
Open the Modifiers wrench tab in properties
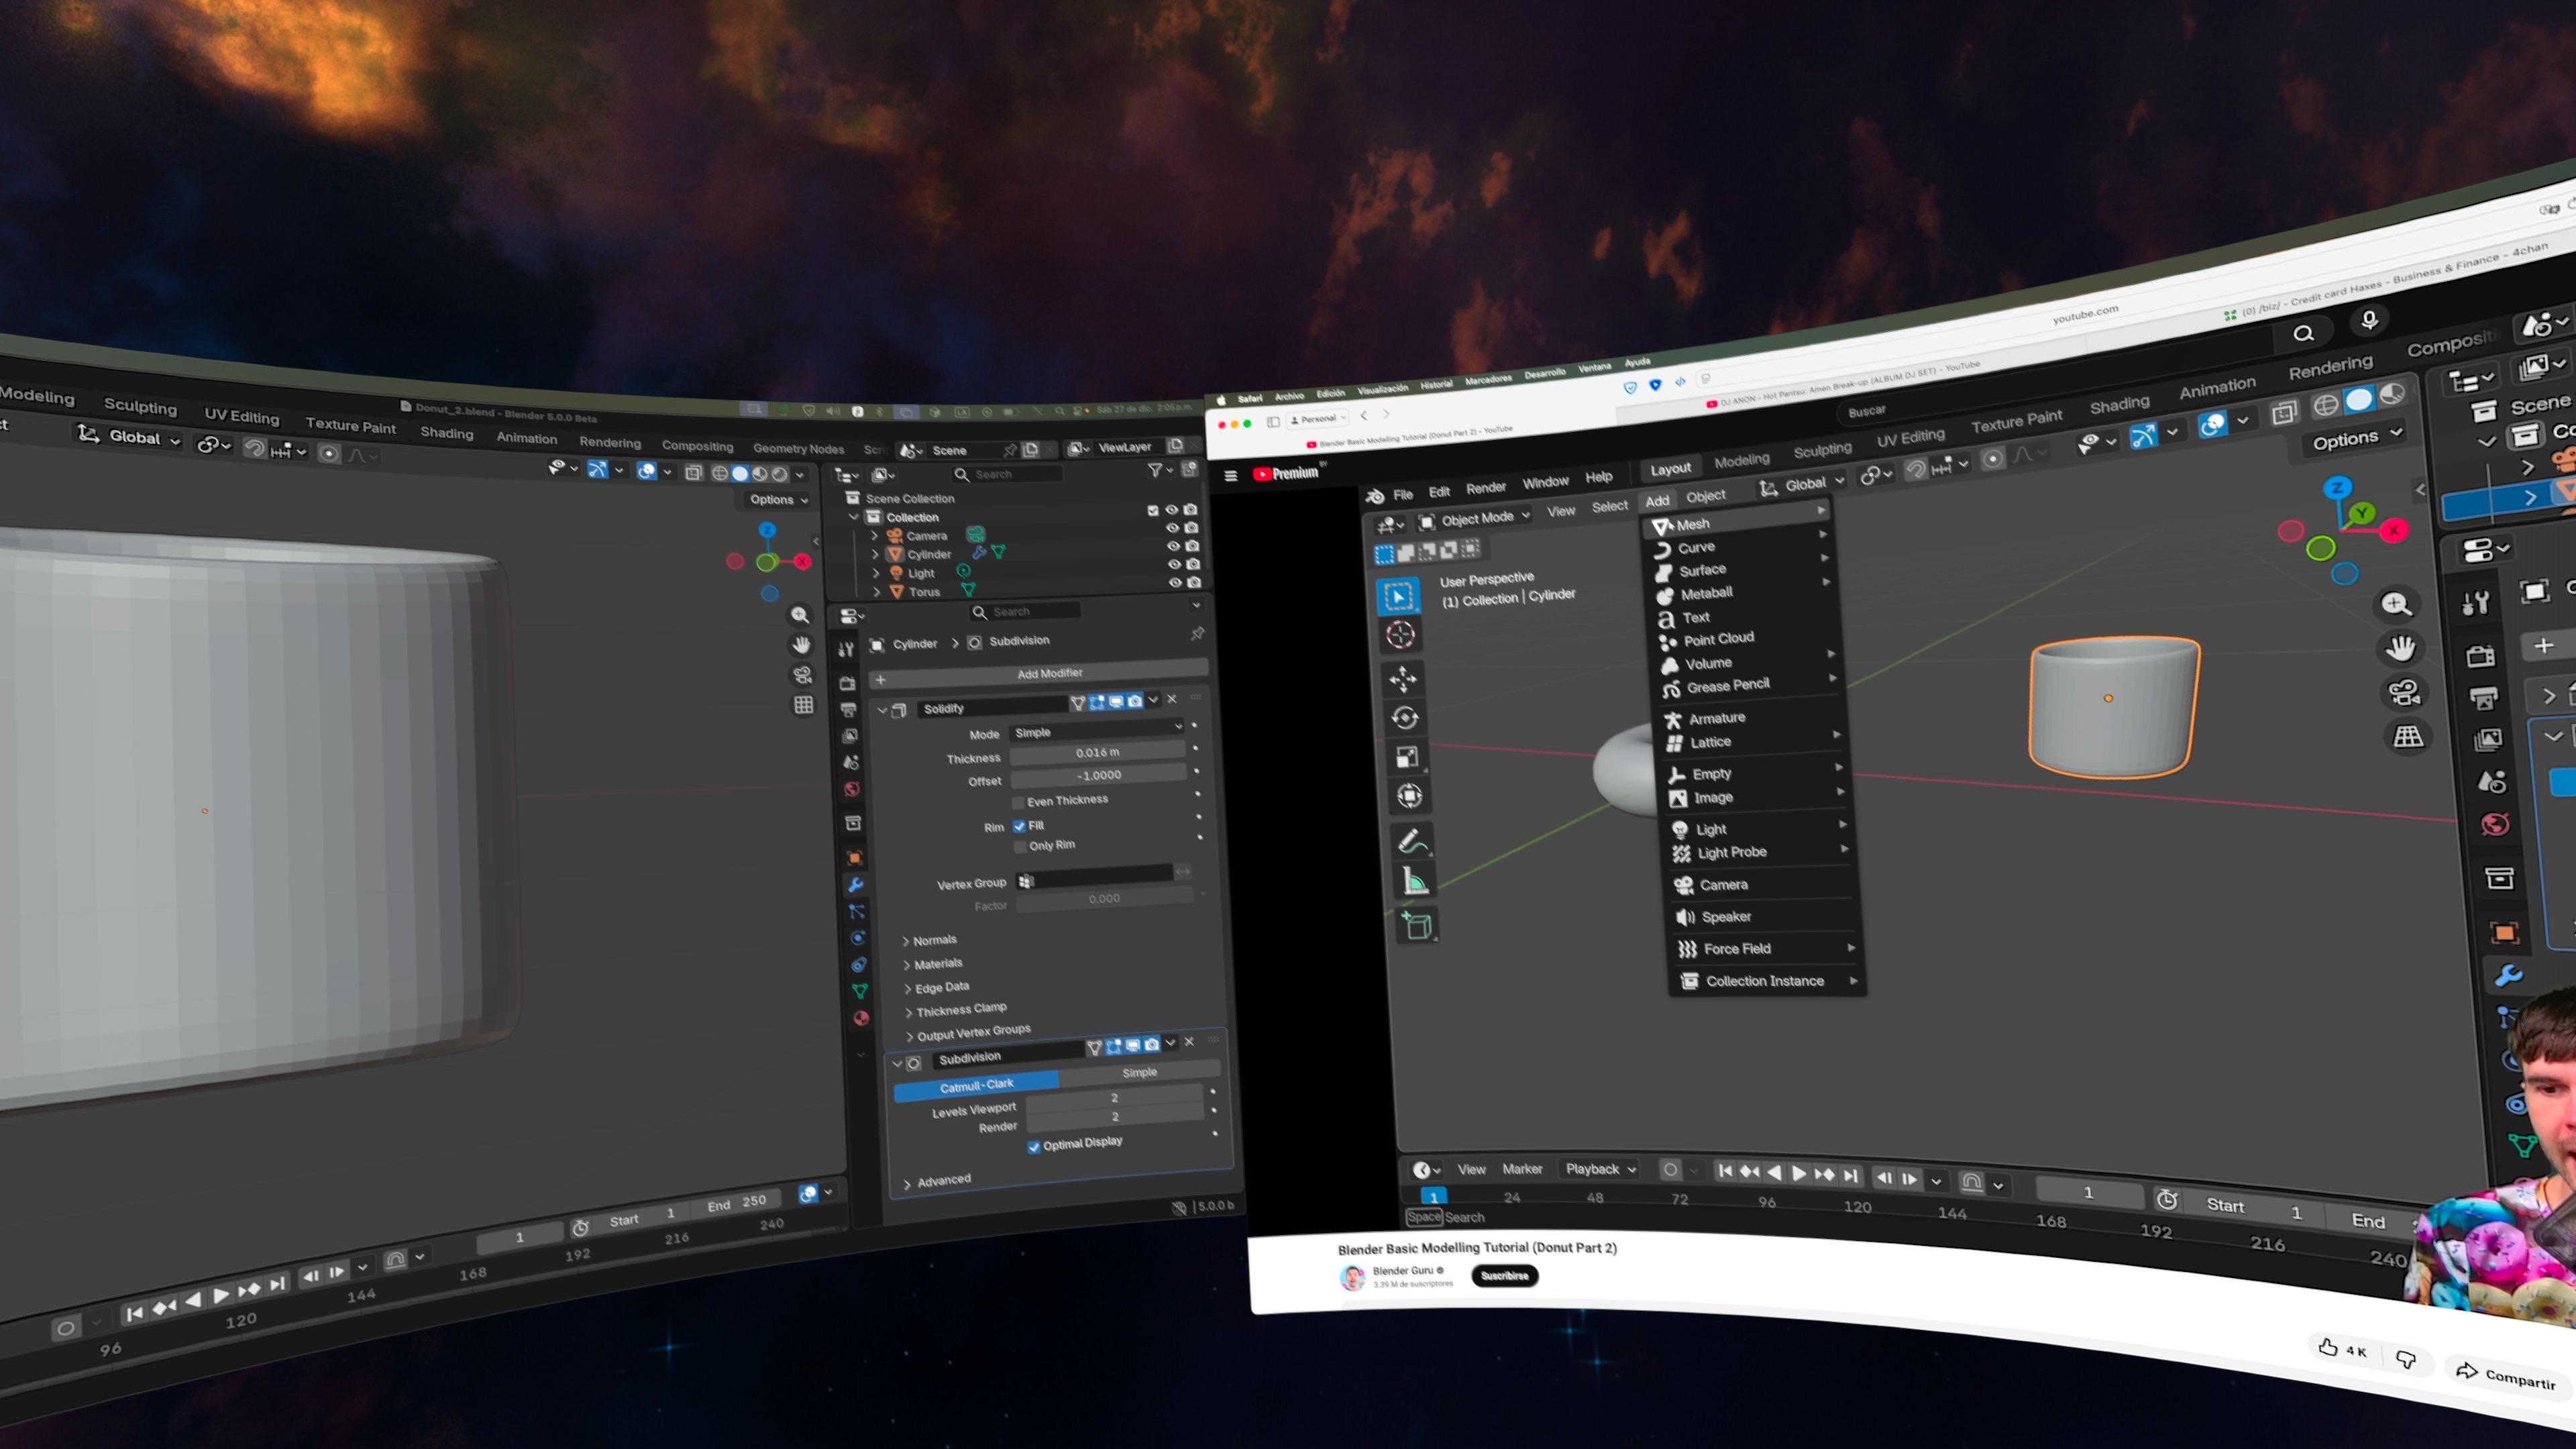[855, 885]
